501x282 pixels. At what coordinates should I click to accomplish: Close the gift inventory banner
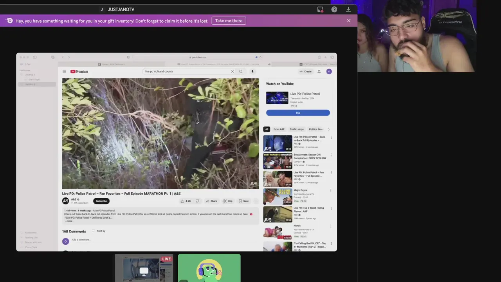349,21
